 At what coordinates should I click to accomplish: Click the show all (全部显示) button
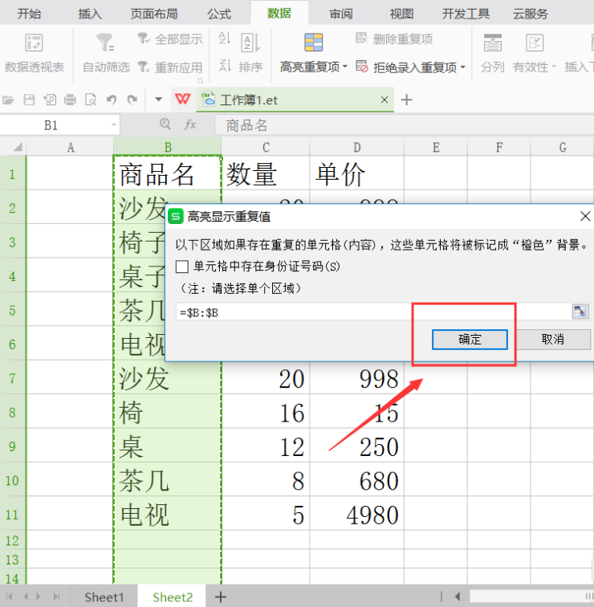click(170, 39)
